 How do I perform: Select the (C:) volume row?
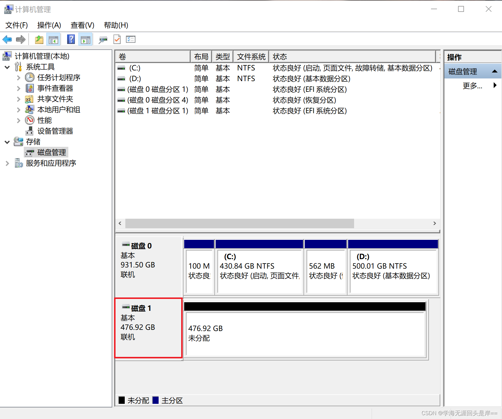coord(278,68)
